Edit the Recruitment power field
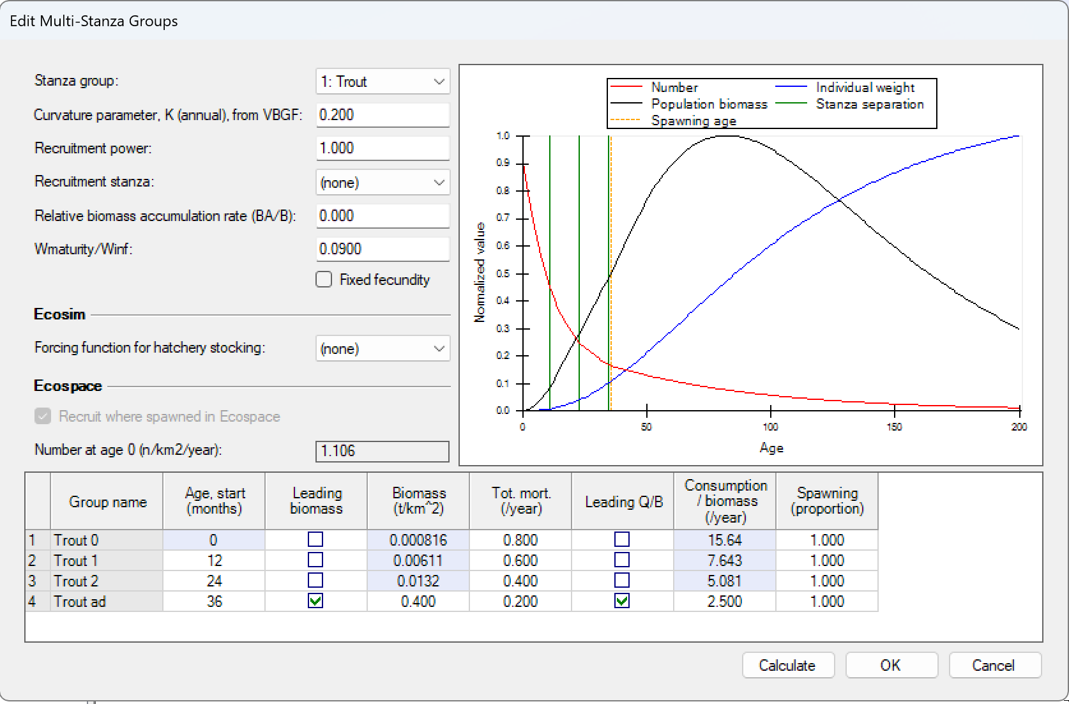This screenshot has height=704, width=1069. coord(382,148)
